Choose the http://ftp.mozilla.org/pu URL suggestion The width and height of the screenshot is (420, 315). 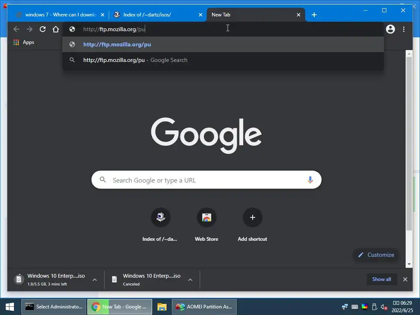[223, 44]
